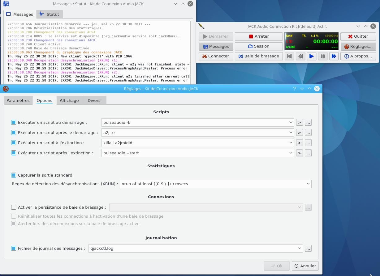
Task: Click the help question mark in Réglages title bar
Action: tap(295, 89)
